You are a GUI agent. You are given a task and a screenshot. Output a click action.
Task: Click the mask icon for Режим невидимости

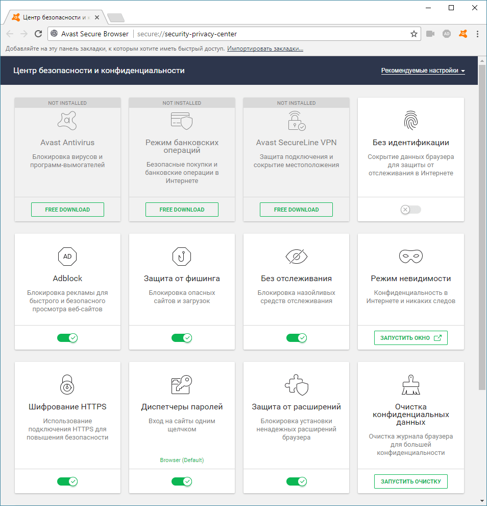(410, 256)
